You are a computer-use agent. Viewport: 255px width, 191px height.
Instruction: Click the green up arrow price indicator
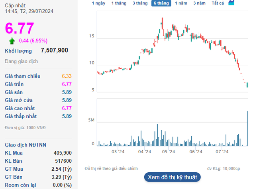point(12,41)
